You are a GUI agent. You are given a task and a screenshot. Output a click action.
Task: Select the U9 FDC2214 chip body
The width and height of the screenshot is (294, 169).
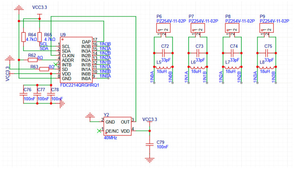click(x=76, y=60)
